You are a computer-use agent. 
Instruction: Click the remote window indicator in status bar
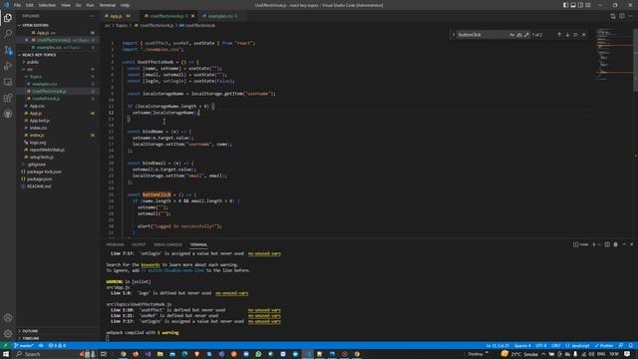[x=5, y=346]
